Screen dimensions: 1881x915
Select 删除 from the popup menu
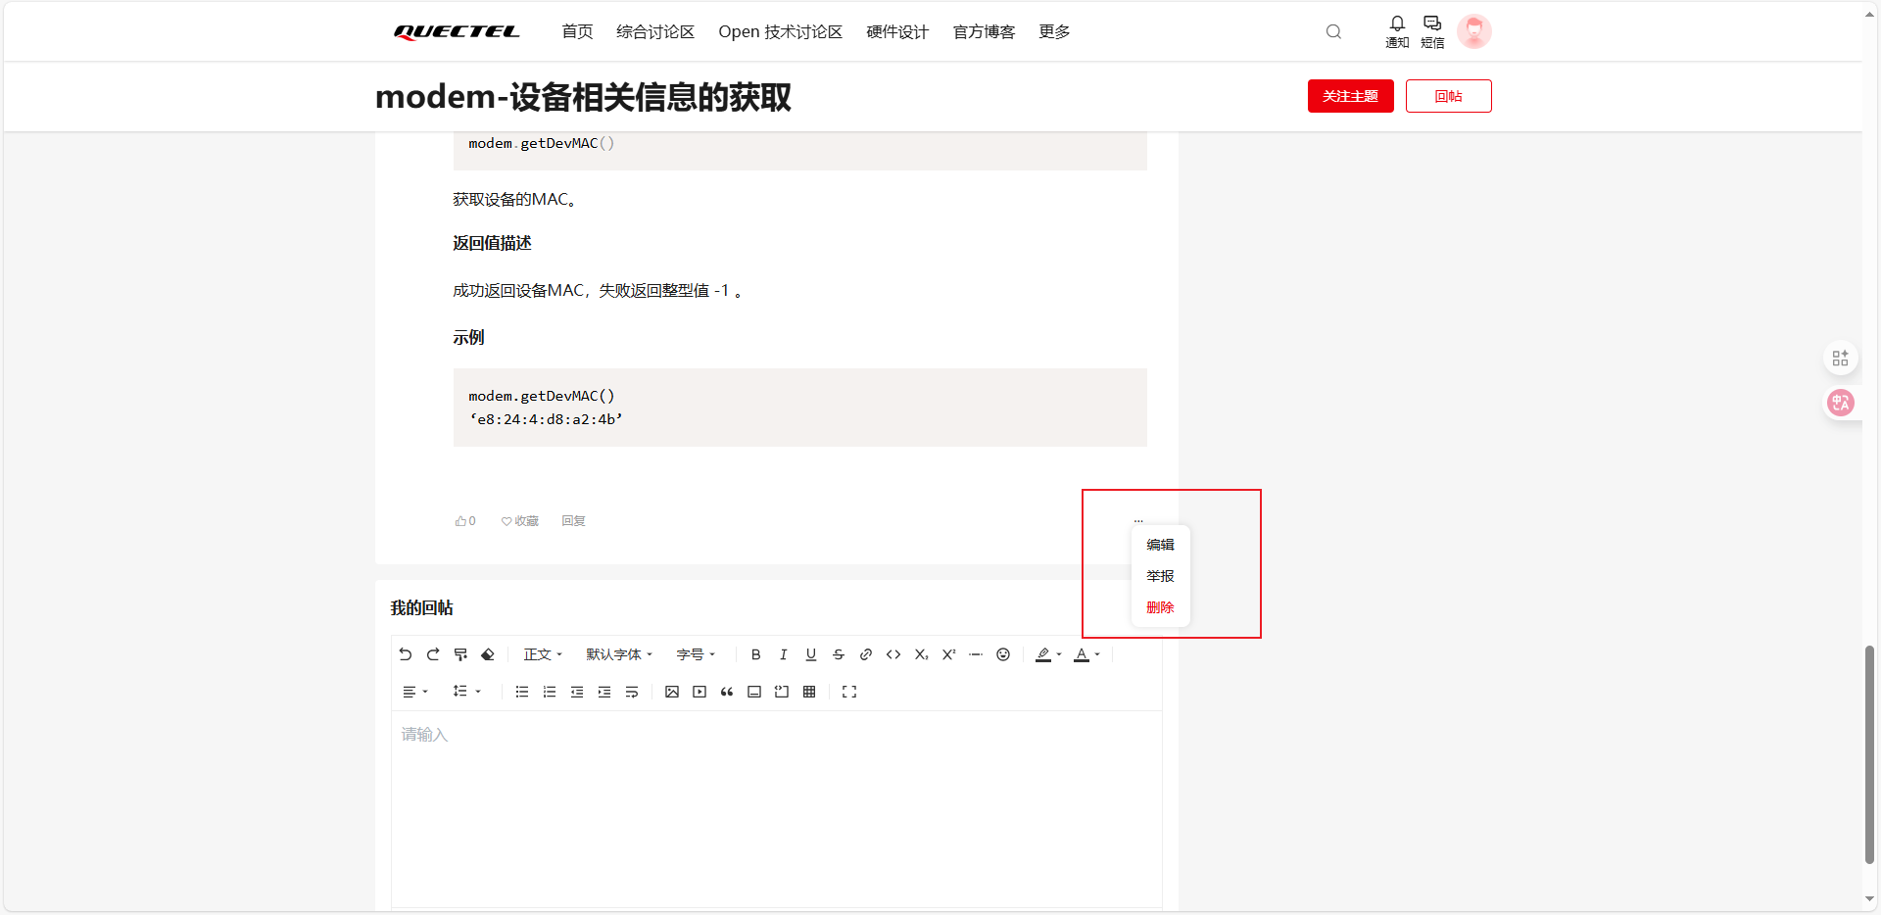point(1161,607)
